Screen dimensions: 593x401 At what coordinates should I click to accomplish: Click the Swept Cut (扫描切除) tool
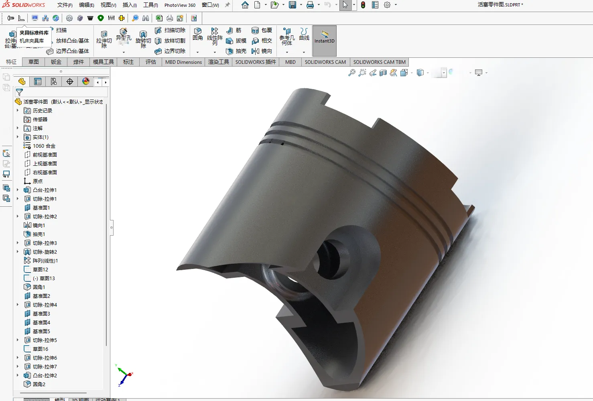pyautogui.click(x=170, y=31)
